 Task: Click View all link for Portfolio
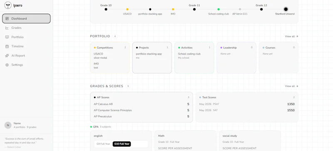click(x=292, y=36)
